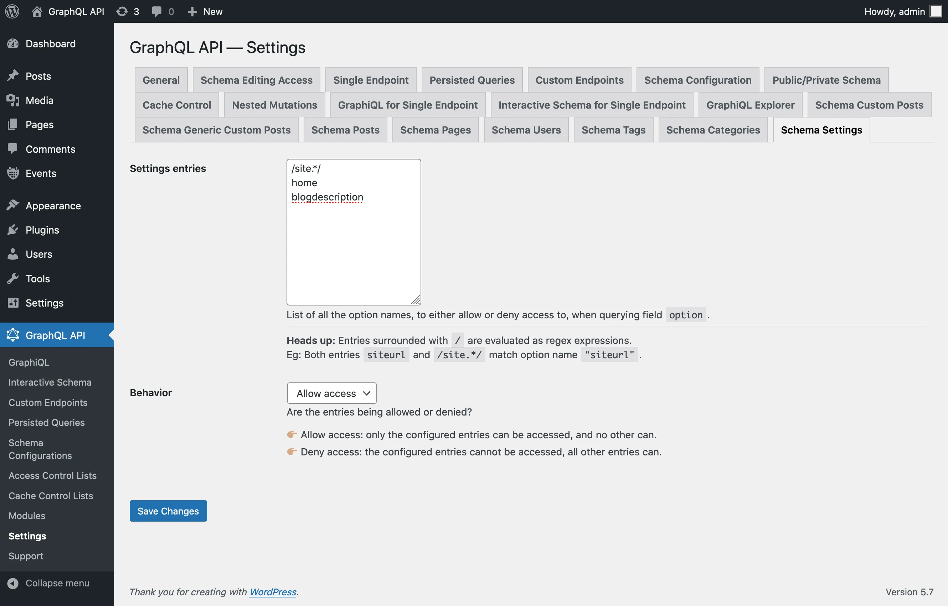
Task: Click the Collapse menu label
Action: [57, 583]
